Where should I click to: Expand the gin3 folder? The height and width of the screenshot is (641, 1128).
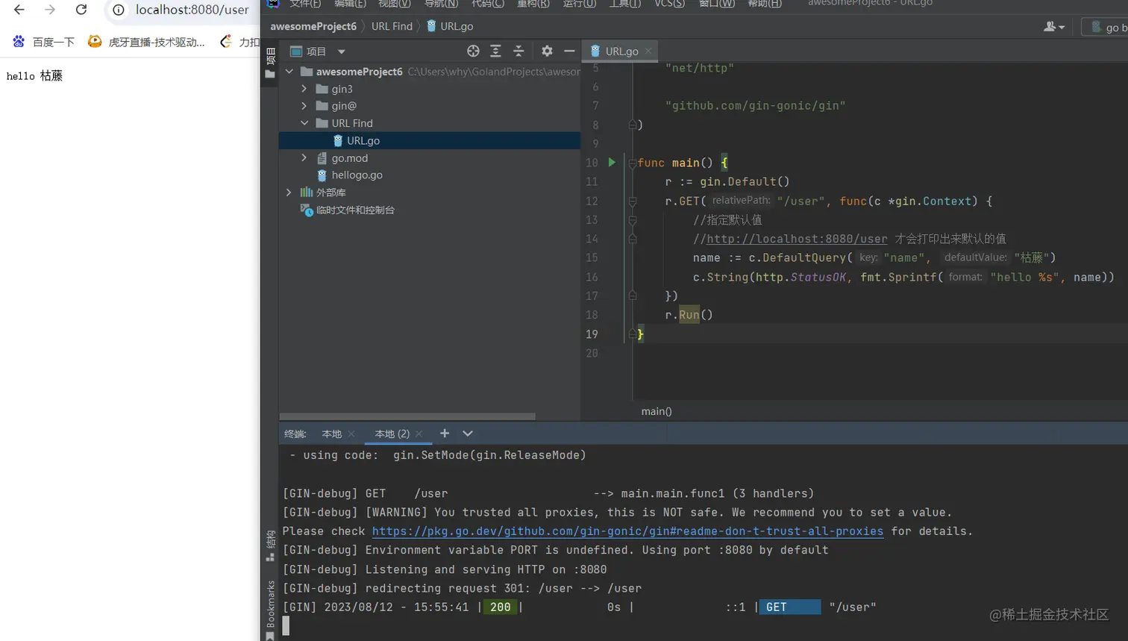(x=304, y=89)
